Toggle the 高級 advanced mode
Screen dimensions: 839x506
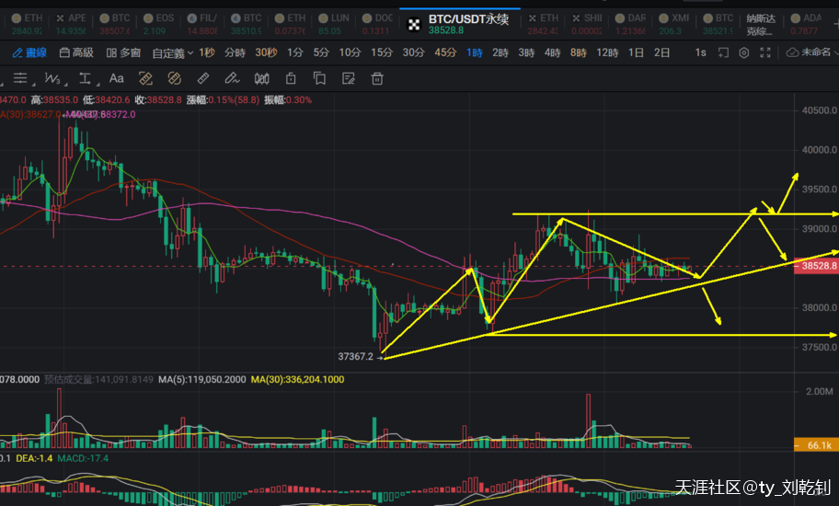(76, 52)
